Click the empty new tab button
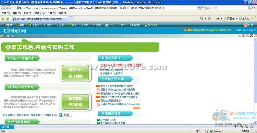This screenshot has width=257, height=133. 71,19
